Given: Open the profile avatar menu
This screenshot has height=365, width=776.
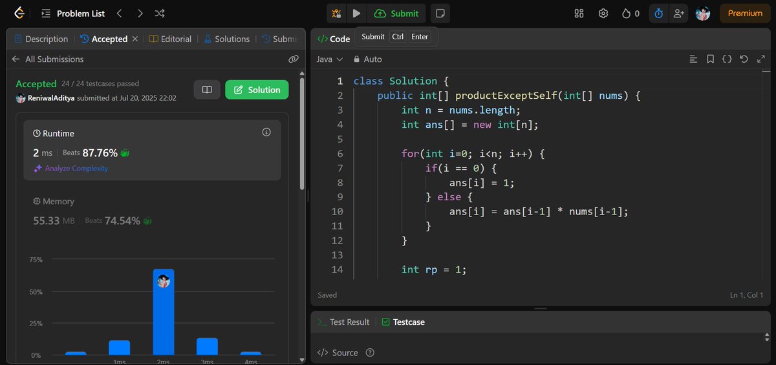Looking at the screenshot, I should point(703,13).
